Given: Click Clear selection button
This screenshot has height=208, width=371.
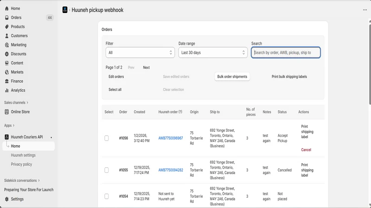Looking at the screenshot, I should (173, 90).
